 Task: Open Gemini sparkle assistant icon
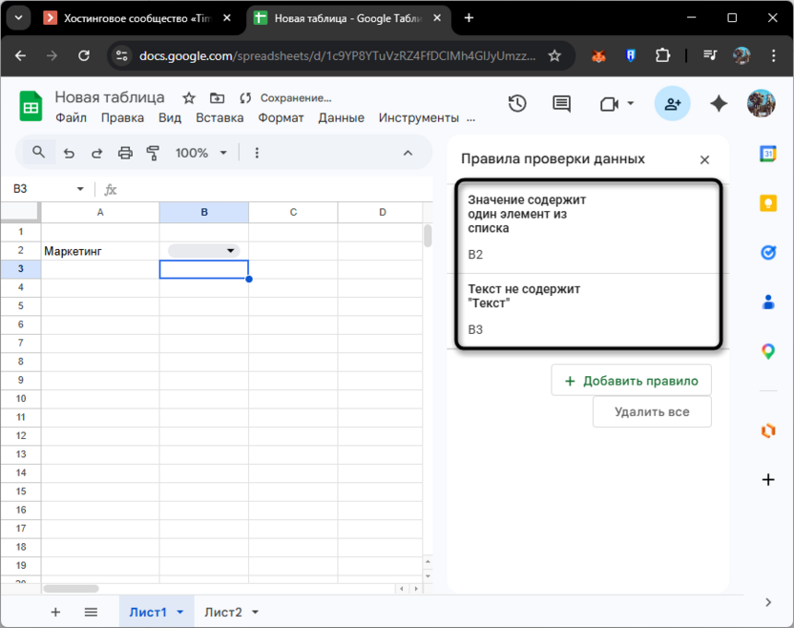coord(719,104)
